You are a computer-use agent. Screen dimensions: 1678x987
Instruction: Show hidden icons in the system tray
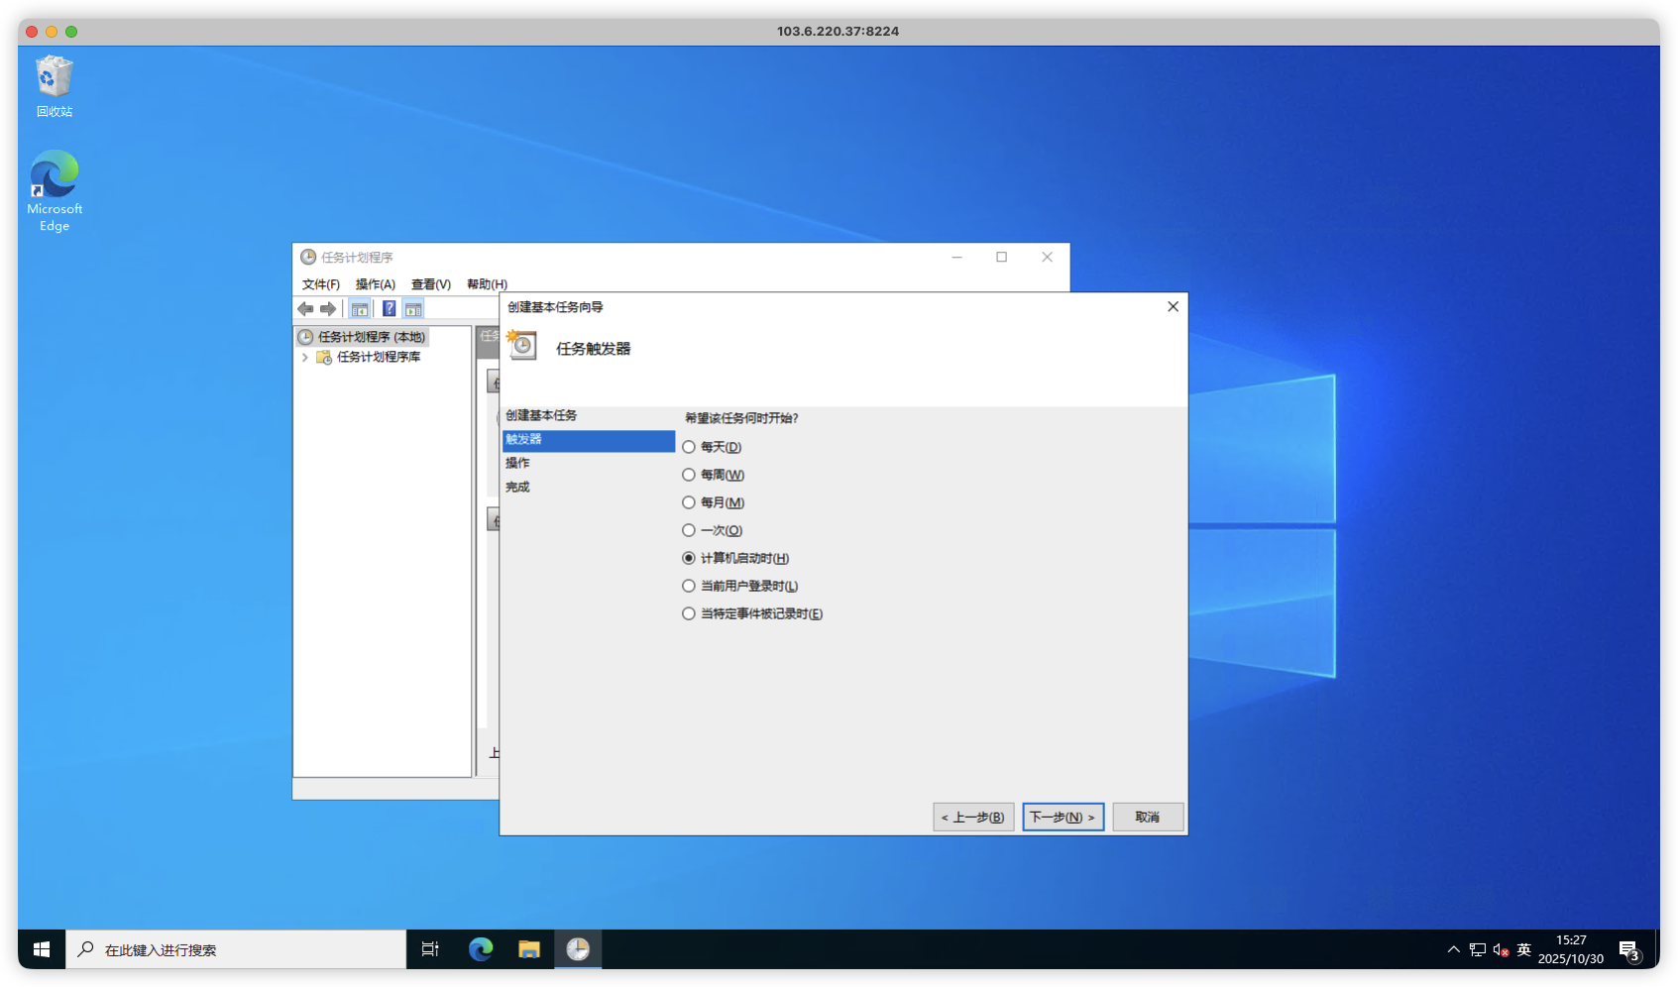[x=1453, y=949]
